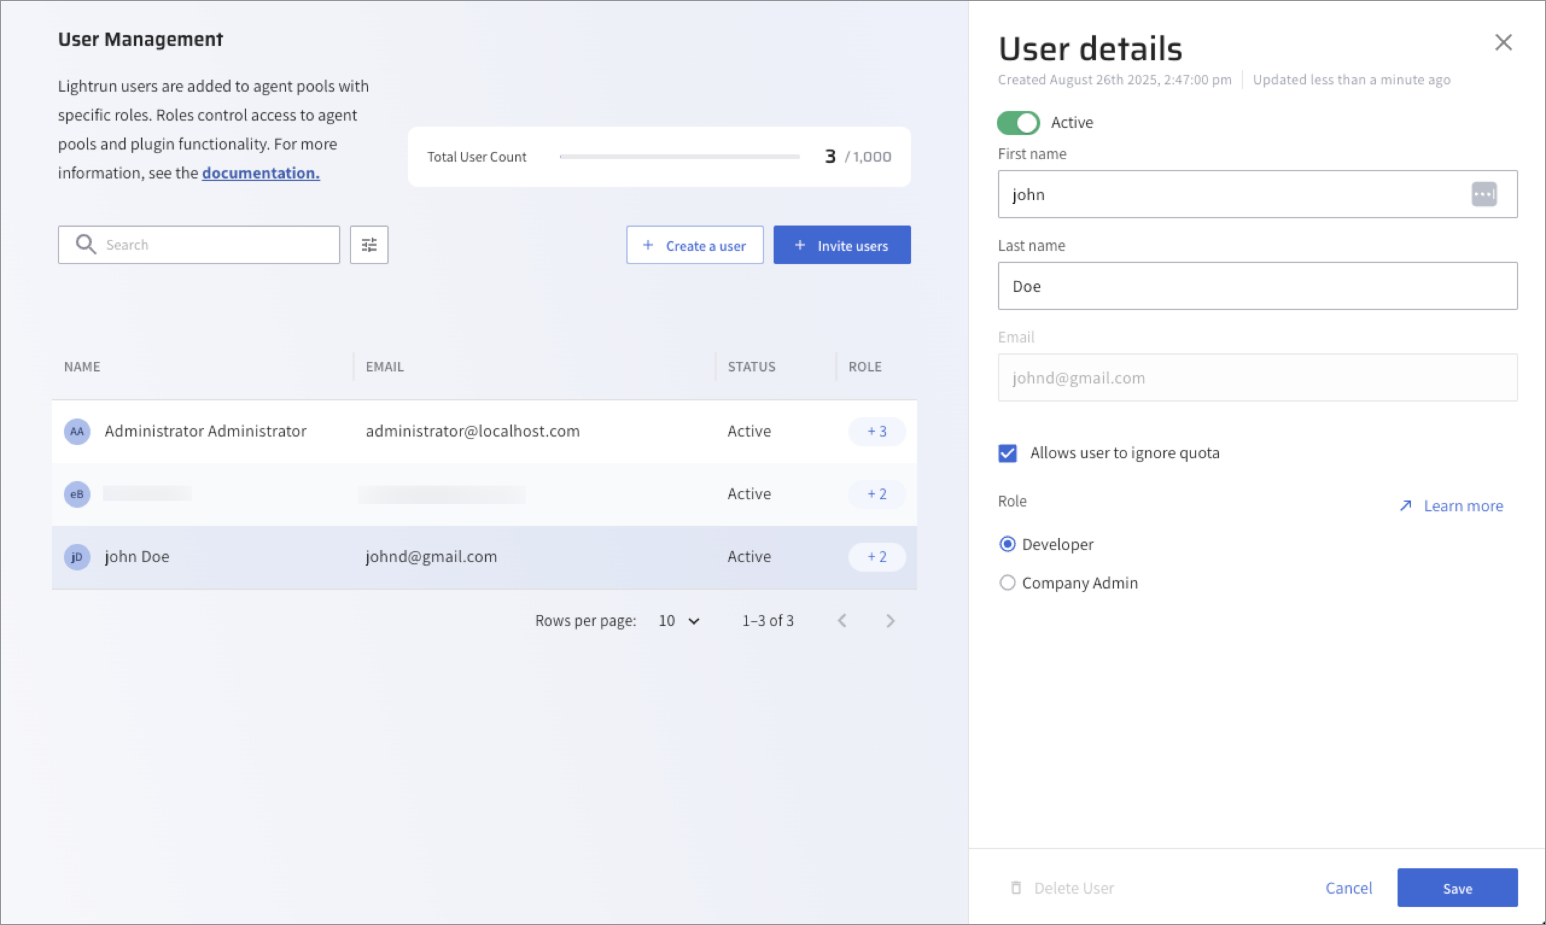The image size is (1546, 925).
Task: Click Invite users button
Action: point(841,245)
